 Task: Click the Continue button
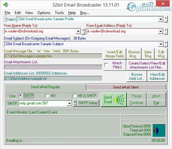pyautogui.click(x=137, y=103)
